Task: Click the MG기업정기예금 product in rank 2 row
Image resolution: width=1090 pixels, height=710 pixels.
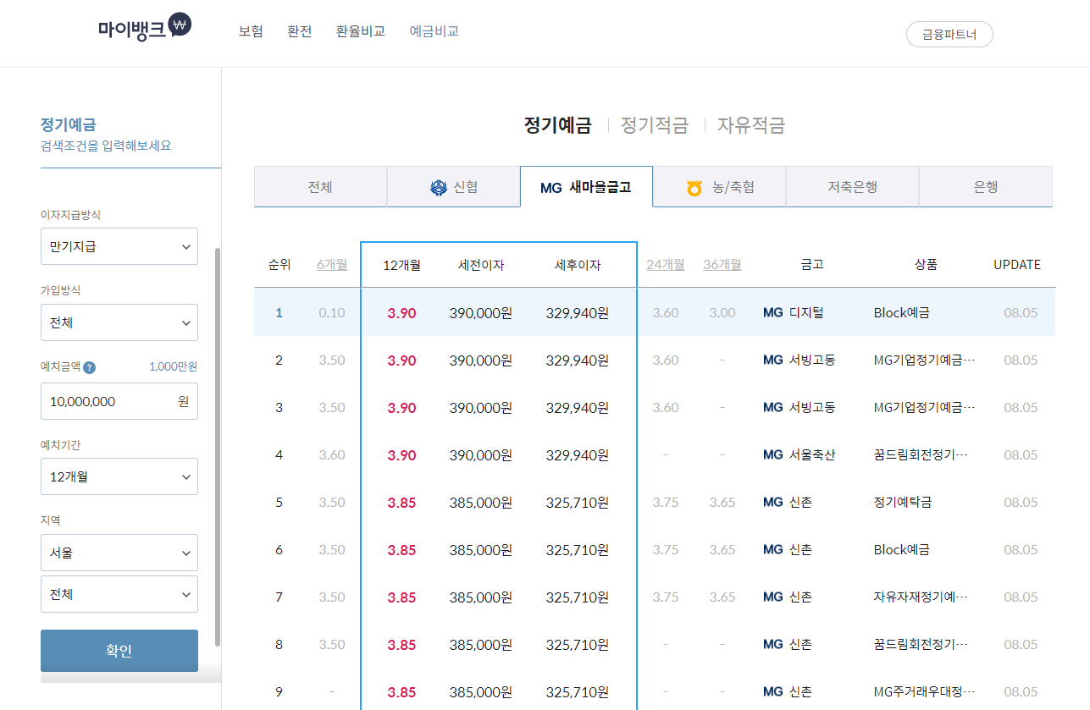Action: (924, 361)
